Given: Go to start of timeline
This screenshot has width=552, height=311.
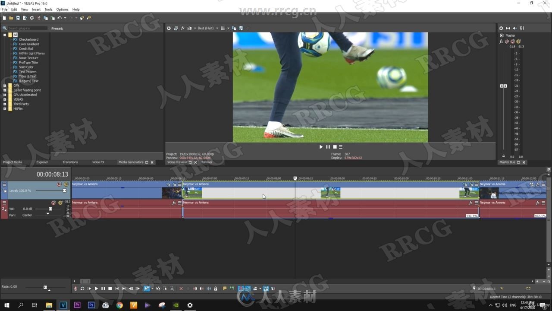Looking at the screenshot, I should [x=117, y=289].
